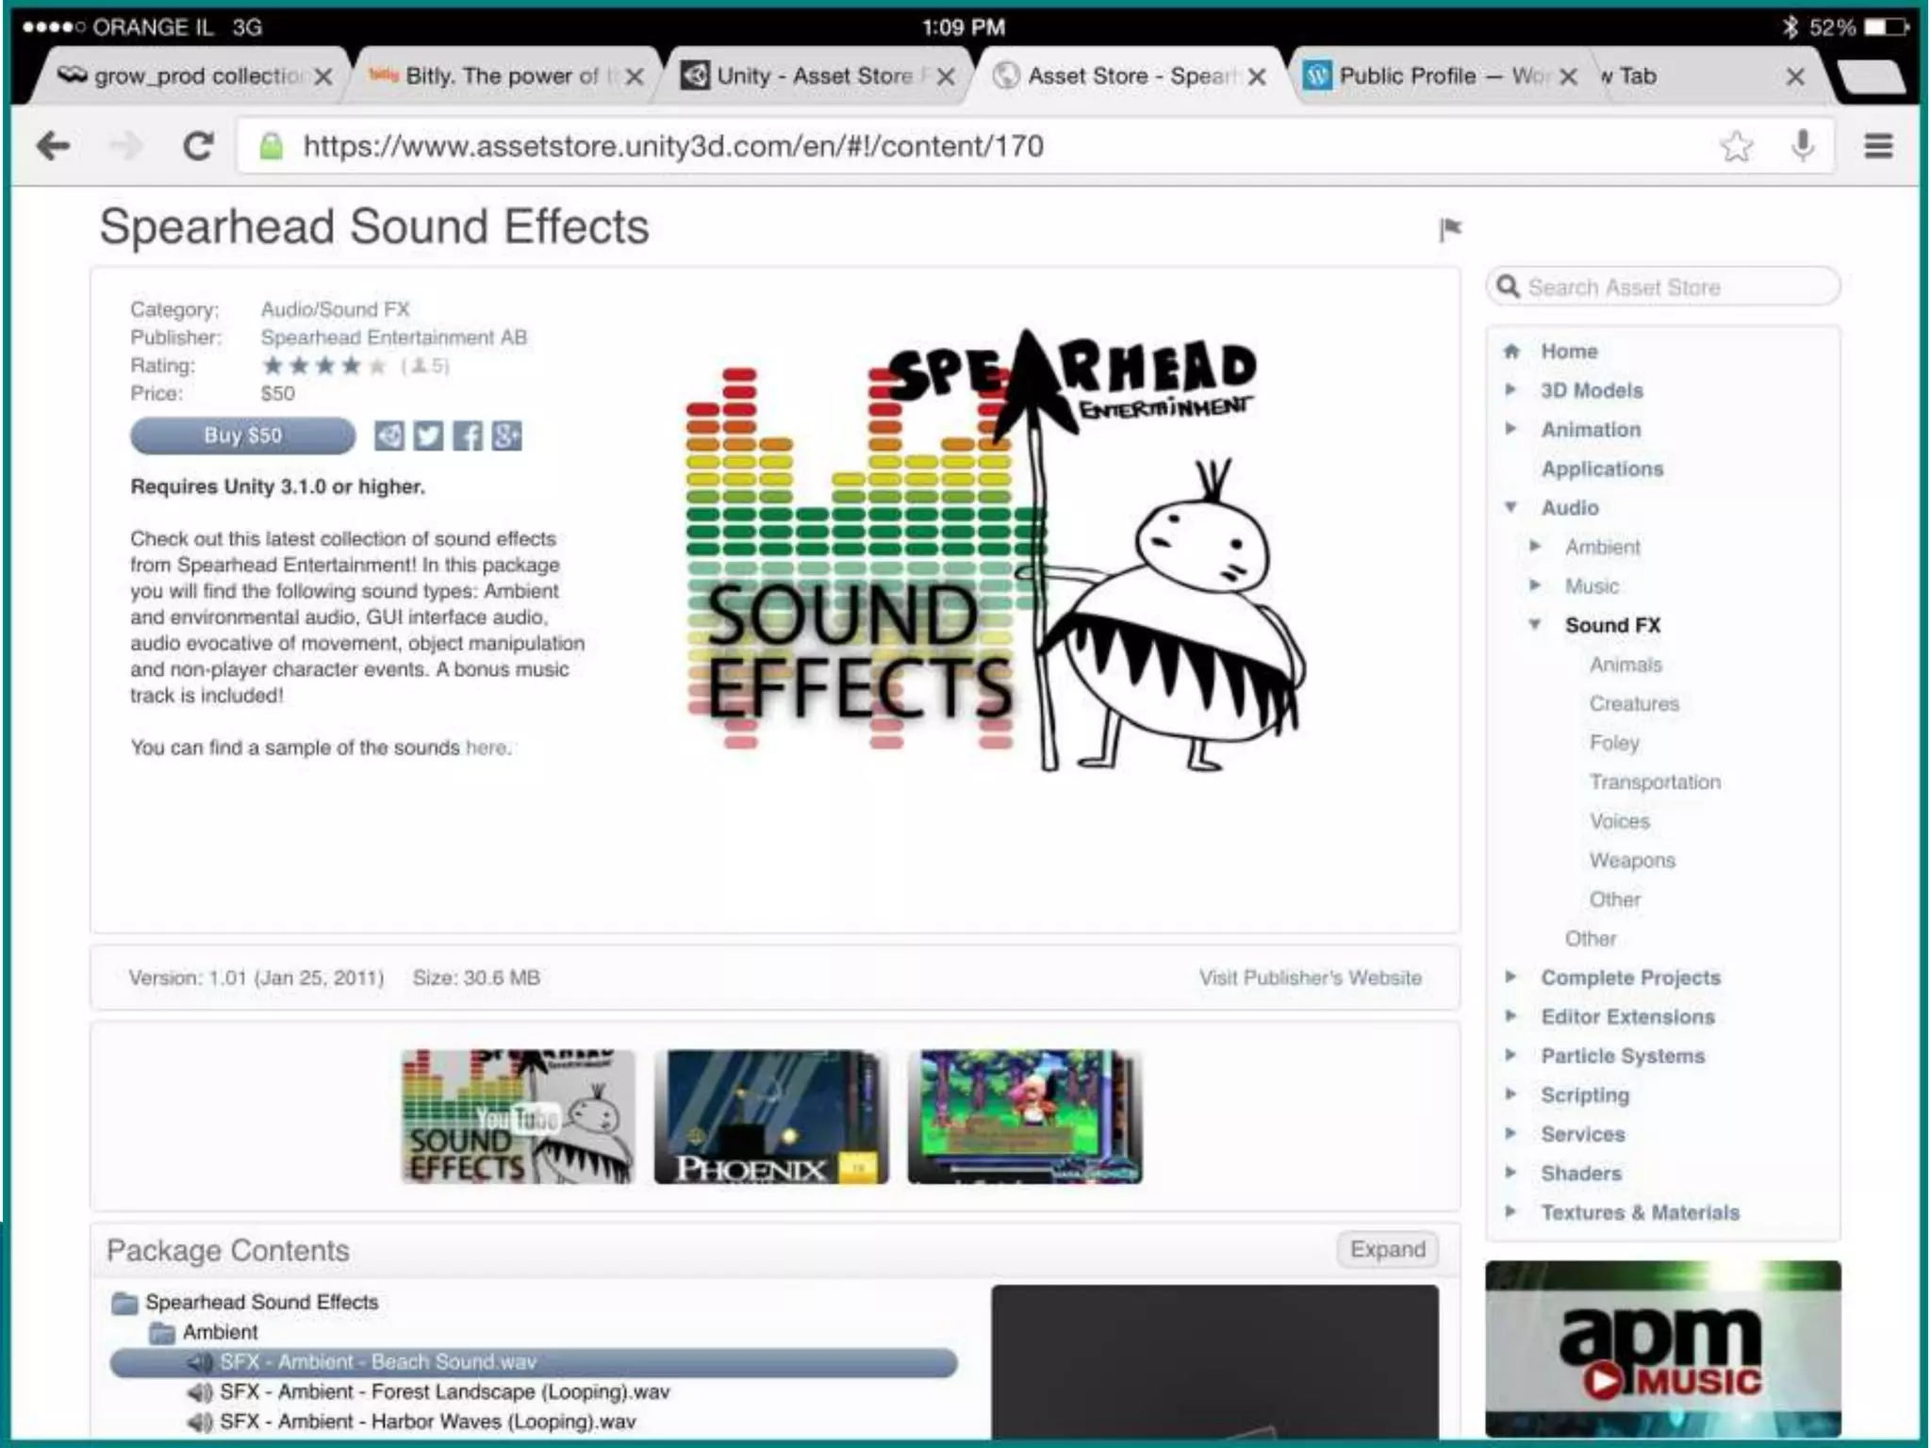Bookmark page with star icon
This screenshot has height=1448, width=1931.
pyautogui.click(x=1736, y=146)
